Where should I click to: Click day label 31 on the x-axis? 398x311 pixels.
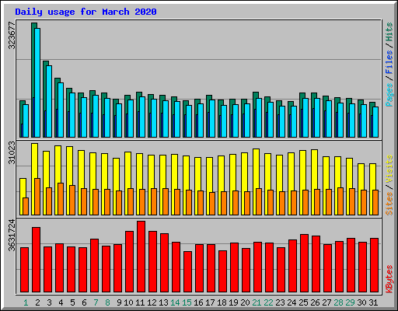[x=373, y=302]
